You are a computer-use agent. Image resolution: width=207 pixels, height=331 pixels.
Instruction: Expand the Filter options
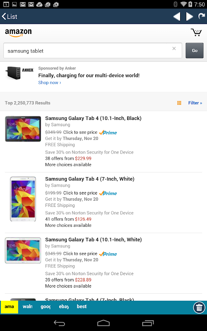[195, 103]
